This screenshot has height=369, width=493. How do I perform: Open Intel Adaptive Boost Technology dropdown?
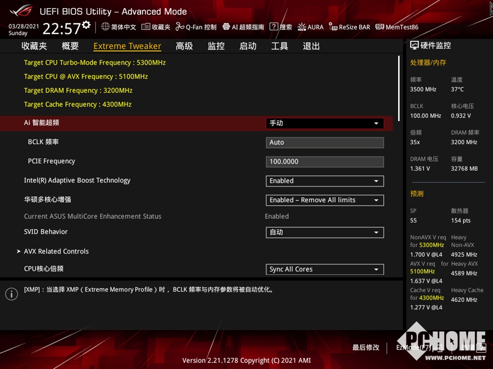click(324, 181)
